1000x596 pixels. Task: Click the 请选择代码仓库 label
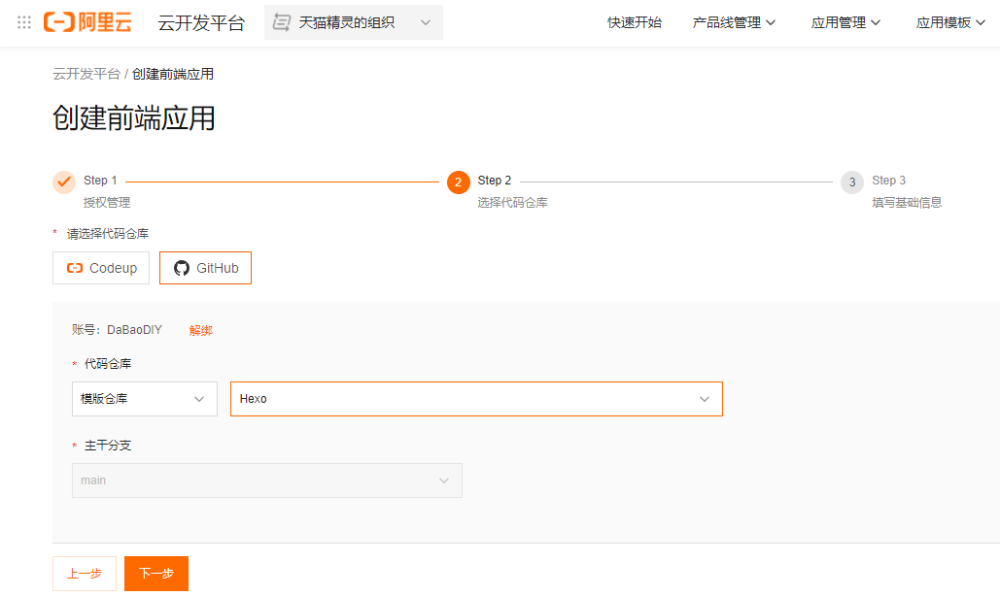(x=108, y=234)
